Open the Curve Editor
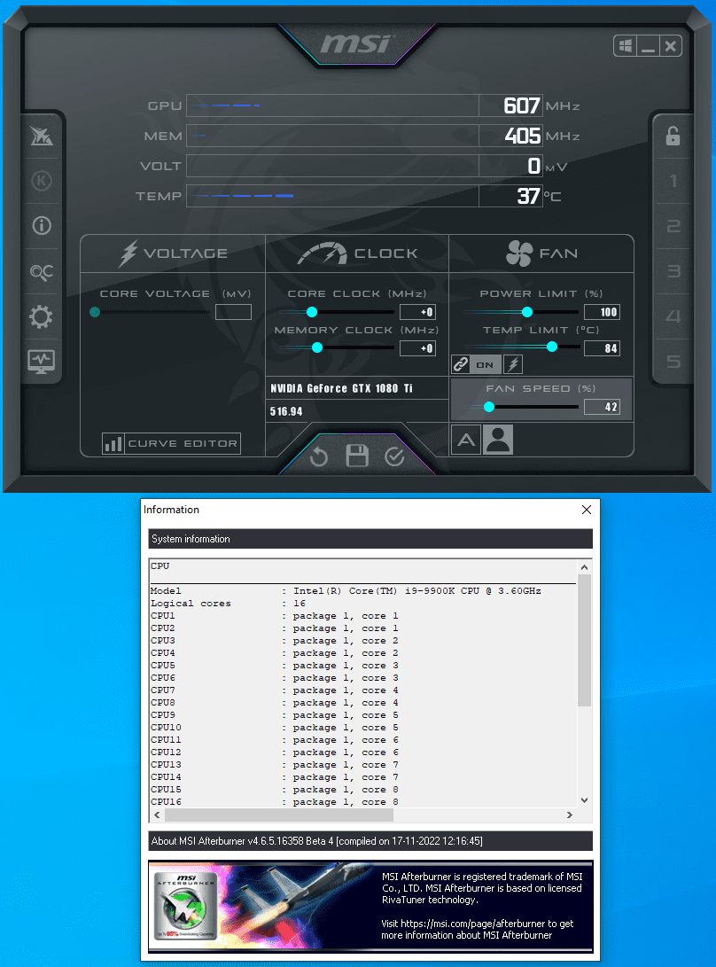The image size is (716, 967). click(171, 443)
